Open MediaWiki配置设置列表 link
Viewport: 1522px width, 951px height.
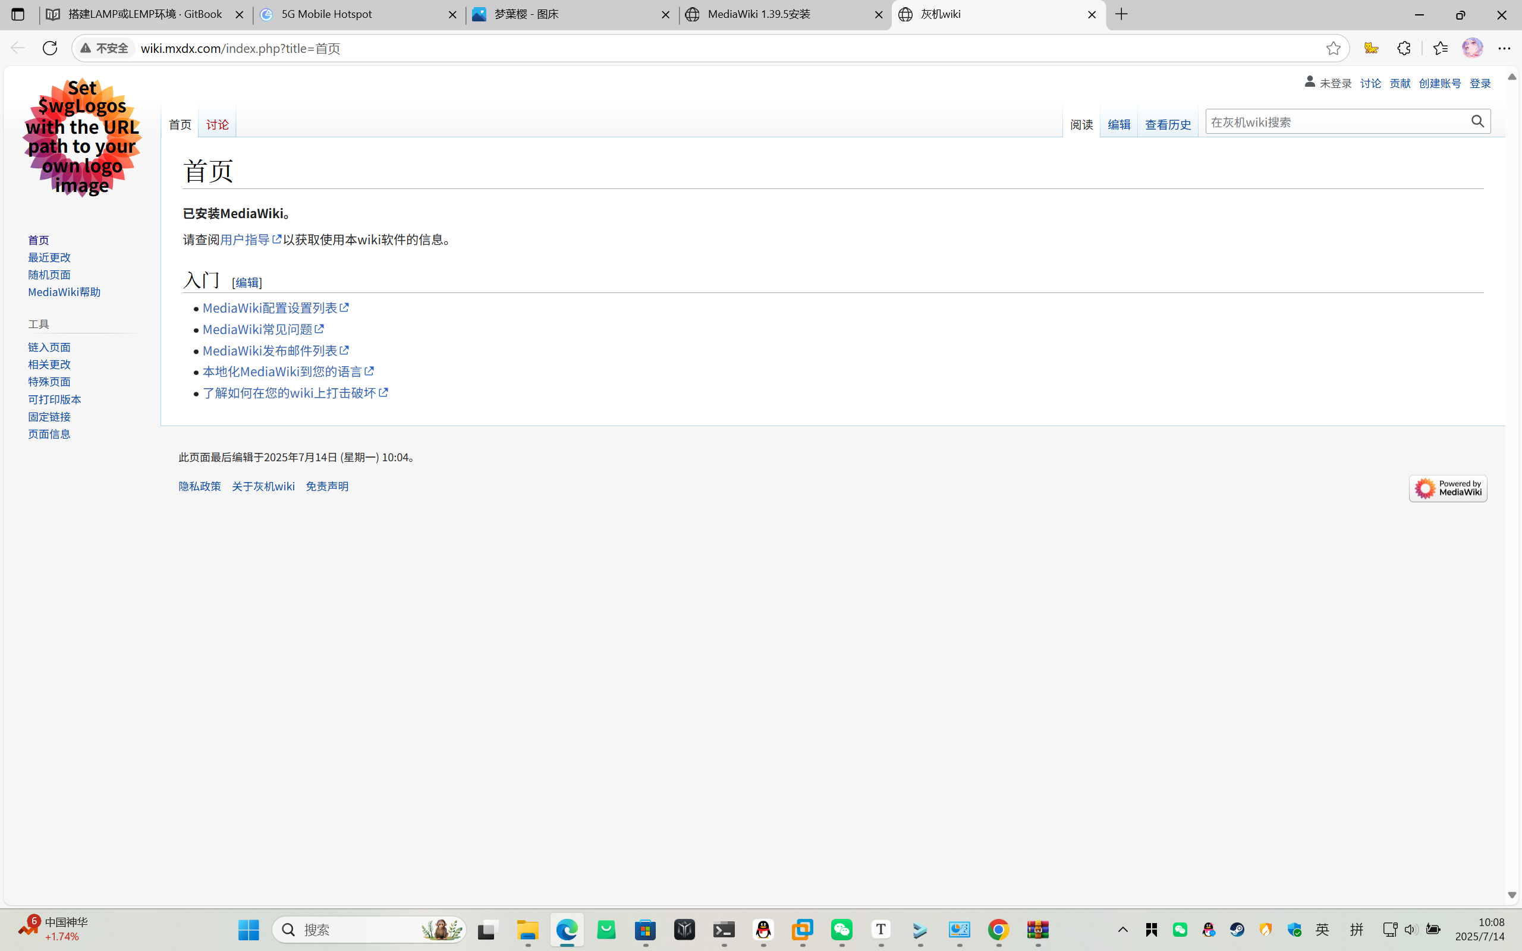[x=275, y=307]
